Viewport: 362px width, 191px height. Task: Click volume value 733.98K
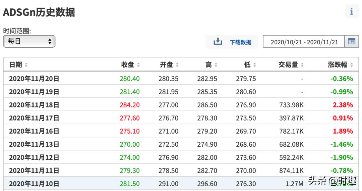pos(291,105)
